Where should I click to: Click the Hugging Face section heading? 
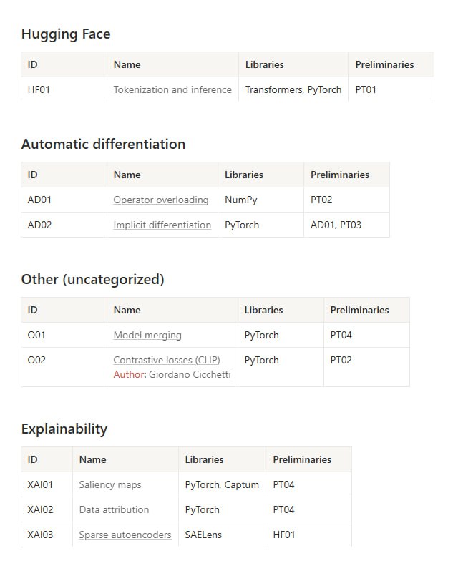pos(66,34)
